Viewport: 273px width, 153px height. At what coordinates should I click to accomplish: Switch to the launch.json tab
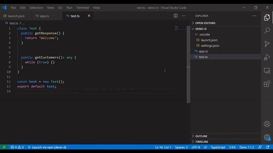16,16
